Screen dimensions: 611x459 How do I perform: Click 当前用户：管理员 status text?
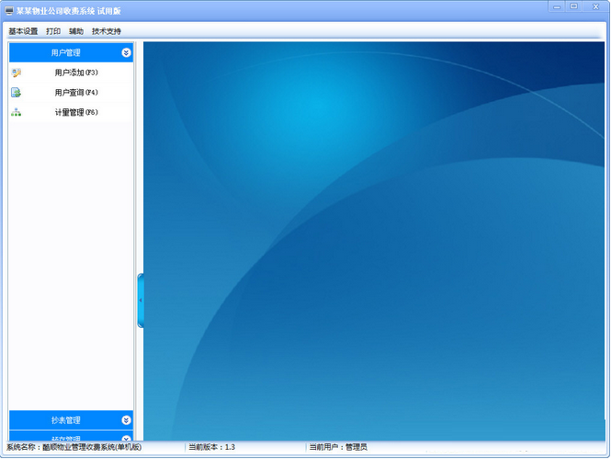click(338, 447)
